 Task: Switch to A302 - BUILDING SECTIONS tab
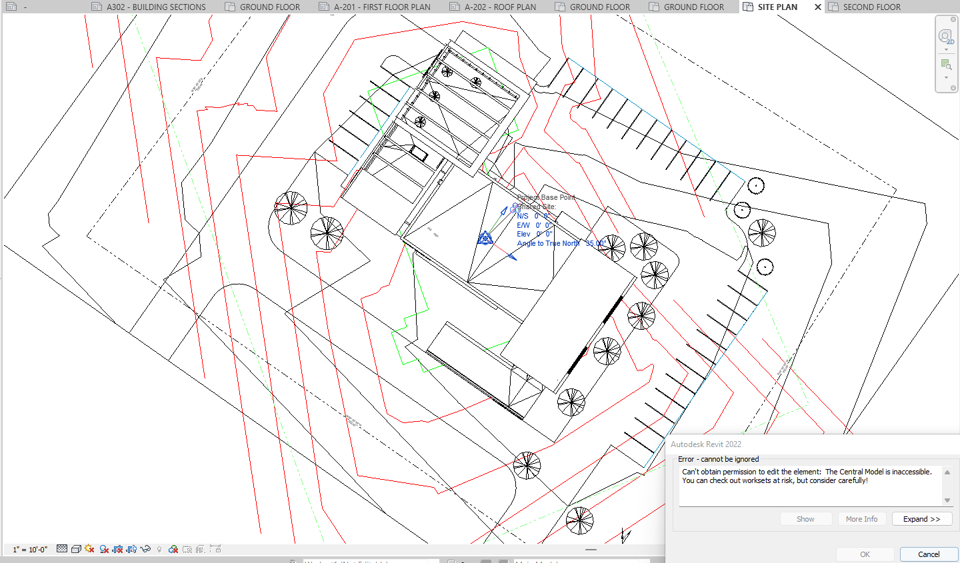(149, 7)
